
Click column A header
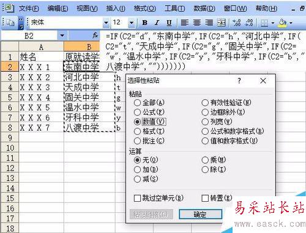[x=41, y=47]
